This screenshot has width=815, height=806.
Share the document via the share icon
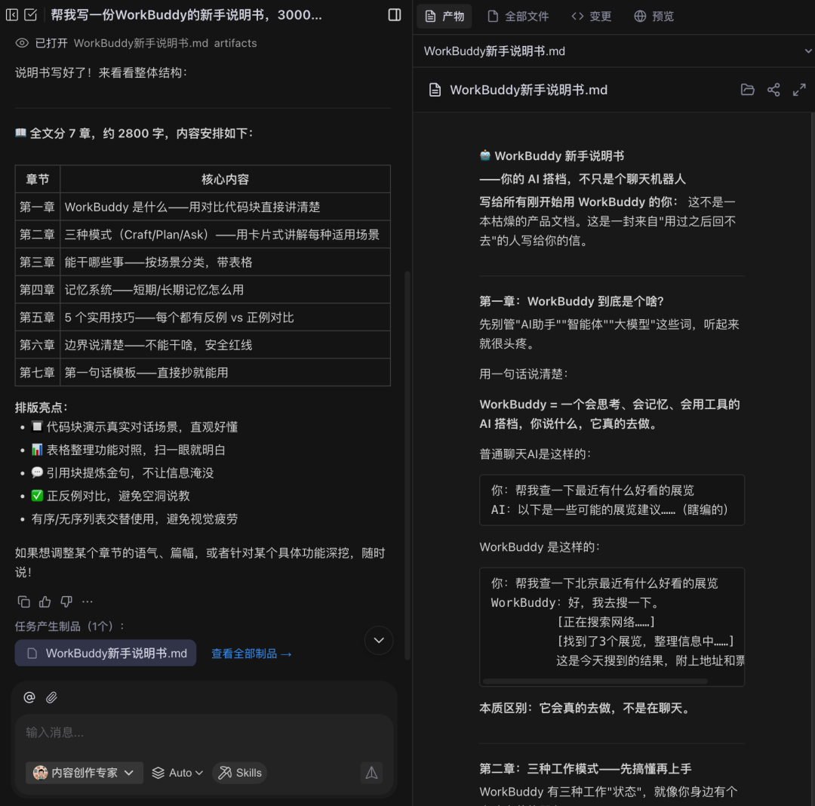773,89
